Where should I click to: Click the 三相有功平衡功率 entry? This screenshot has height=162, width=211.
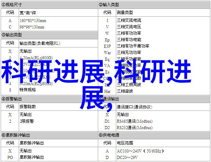133,46
